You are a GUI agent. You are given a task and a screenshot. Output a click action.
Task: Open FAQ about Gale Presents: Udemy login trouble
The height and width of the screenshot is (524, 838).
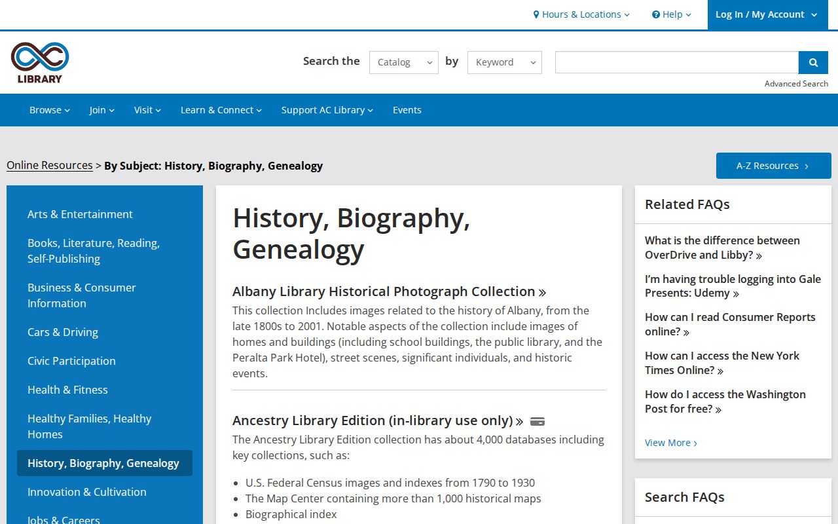733,286
